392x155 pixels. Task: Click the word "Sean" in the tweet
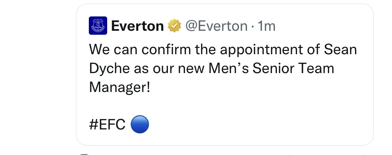click(x=340, y=50)
